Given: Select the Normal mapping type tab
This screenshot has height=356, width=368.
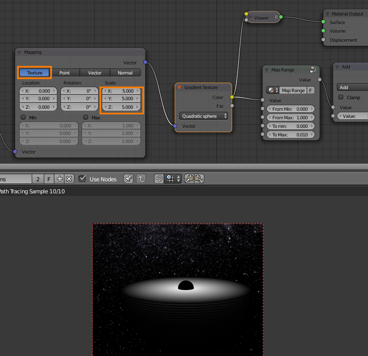Looking at the screenshot, I should pyautogui.click(x=125, y=73).
